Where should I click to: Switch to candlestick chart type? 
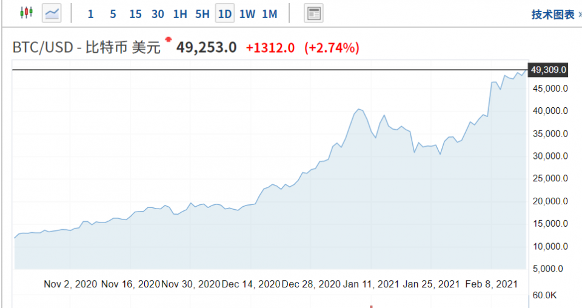coord(25,13)
